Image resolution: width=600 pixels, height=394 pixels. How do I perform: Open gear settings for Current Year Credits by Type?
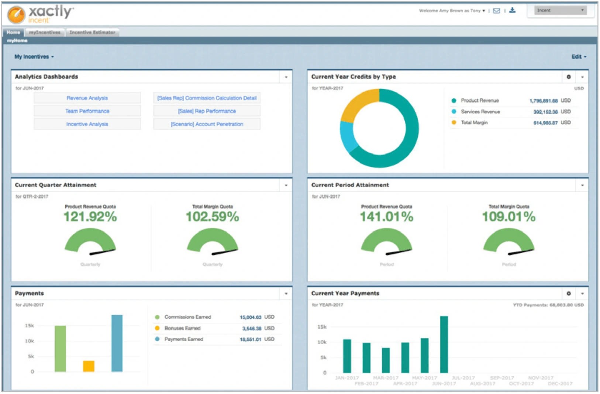569,77
